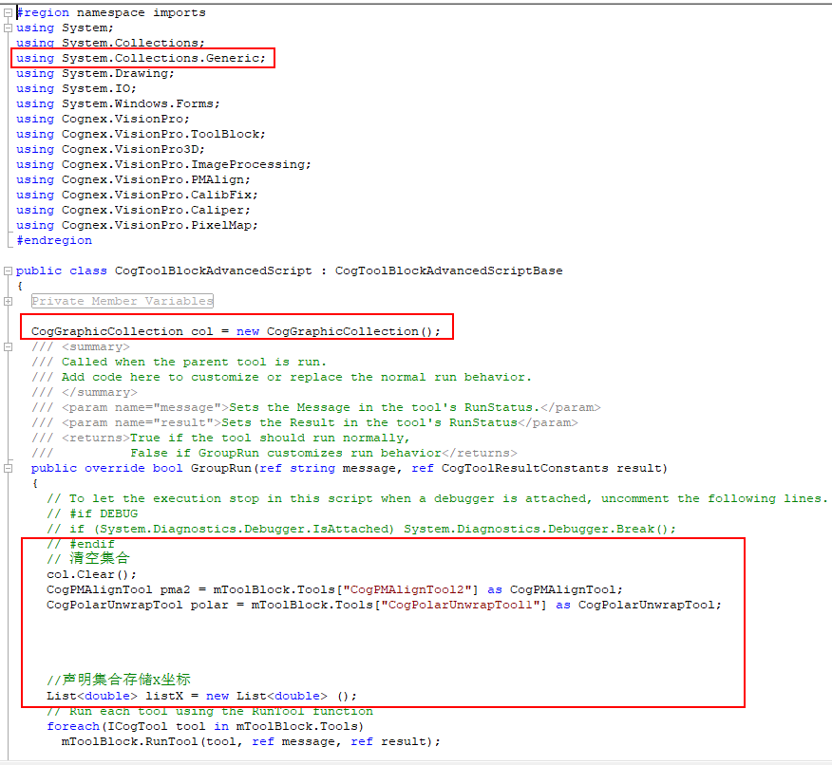Click the 'using System.IO;' line
The height and width of the screenshot is (765, 832).
pyautogui.click(x=76, y=88)
